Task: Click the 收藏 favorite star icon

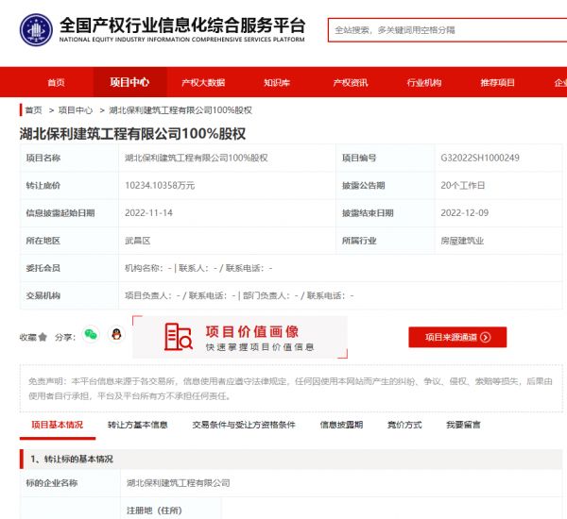Action: [x=43, y=337]
